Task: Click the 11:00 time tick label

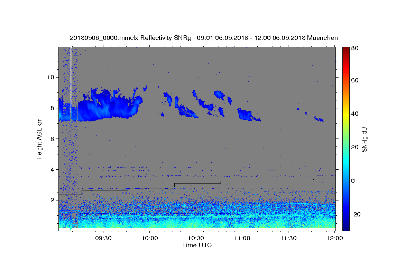Action: pos(242,238)
